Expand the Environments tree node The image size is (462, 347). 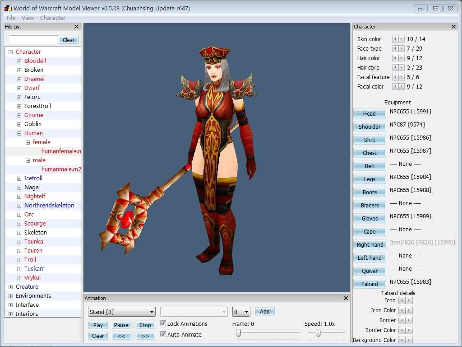click(x=11, y=296)
